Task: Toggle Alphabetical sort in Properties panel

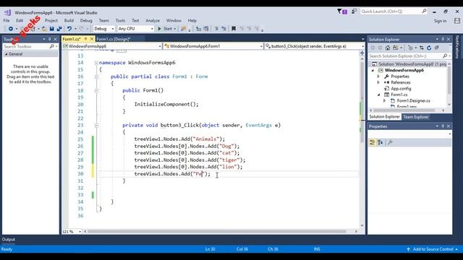Action: 380,142
